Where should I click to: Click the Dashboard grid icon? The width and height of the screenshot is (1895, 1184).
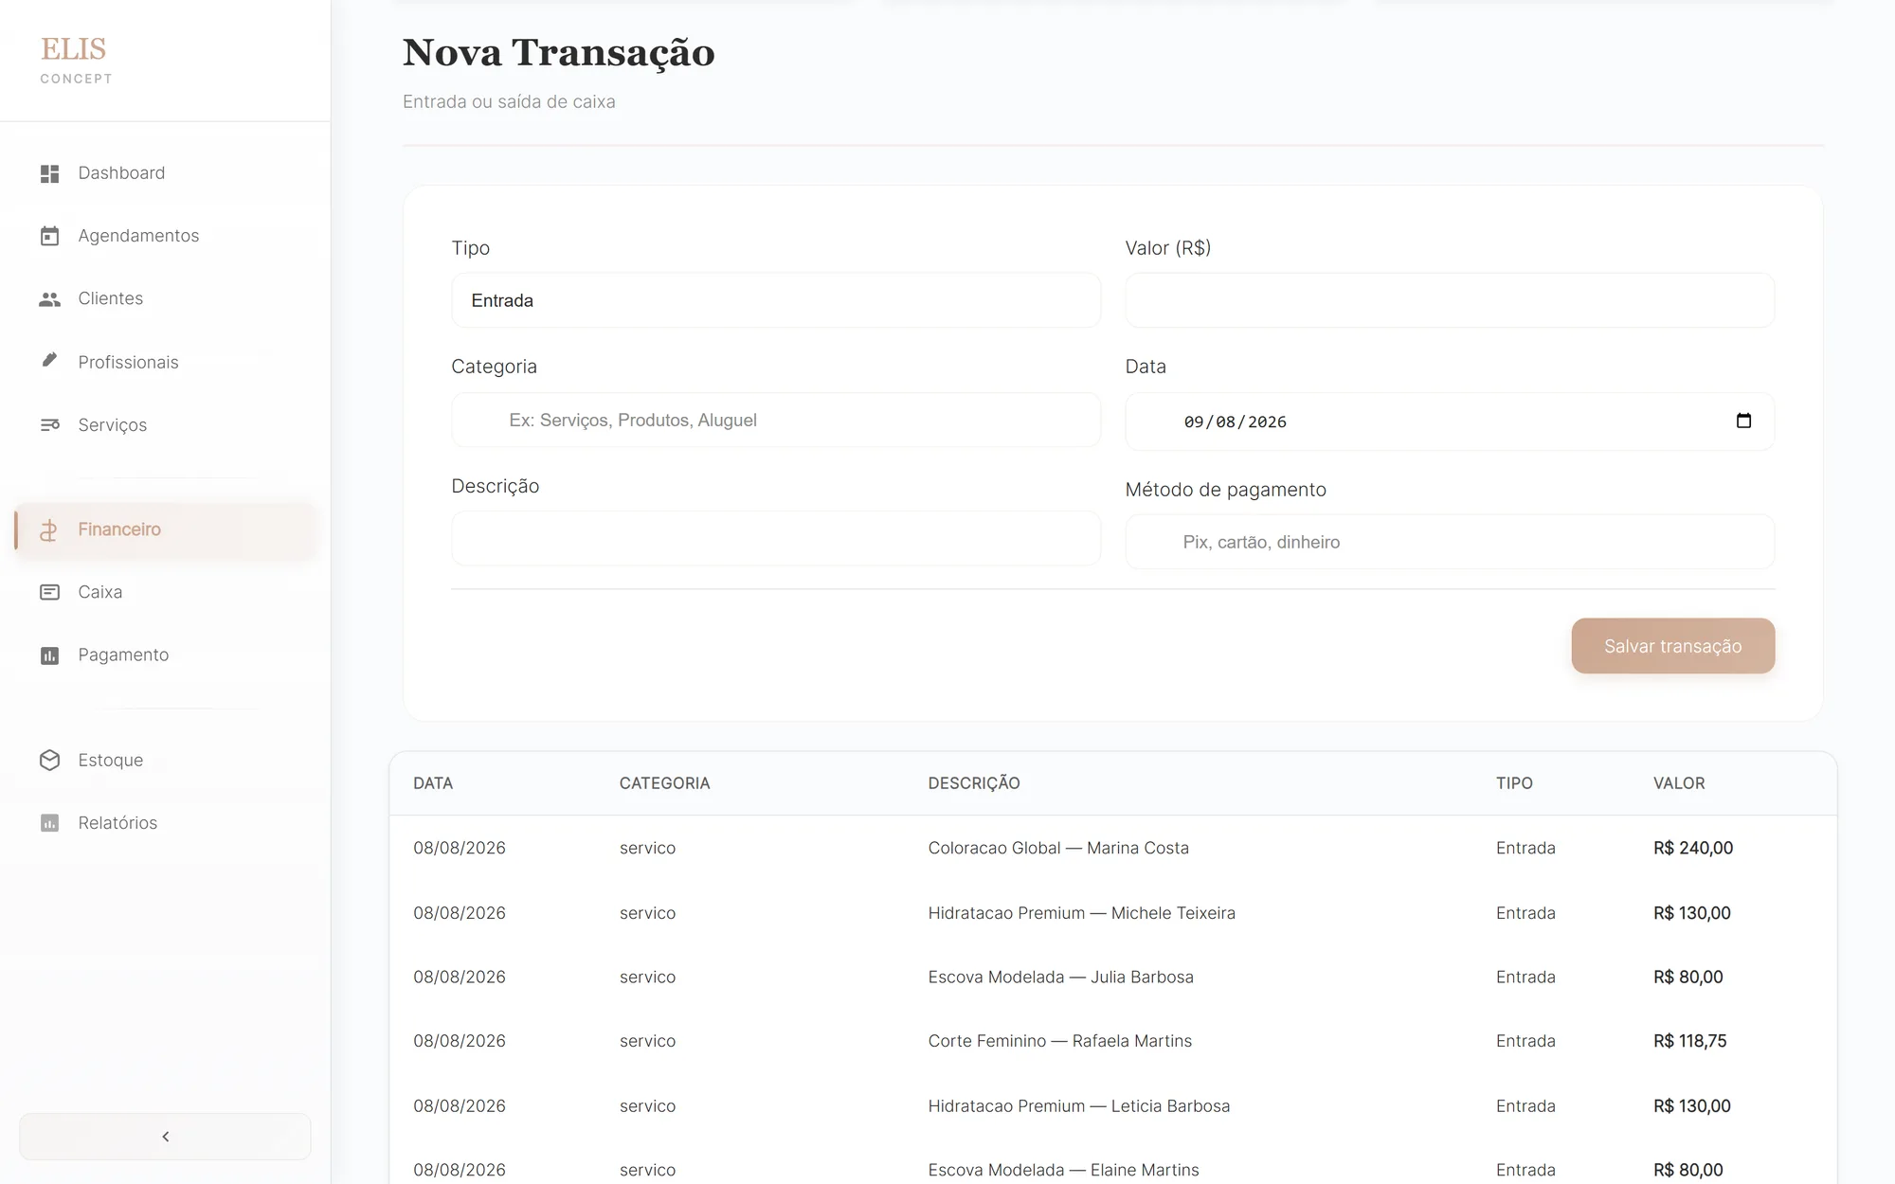[x=50, y=173]
